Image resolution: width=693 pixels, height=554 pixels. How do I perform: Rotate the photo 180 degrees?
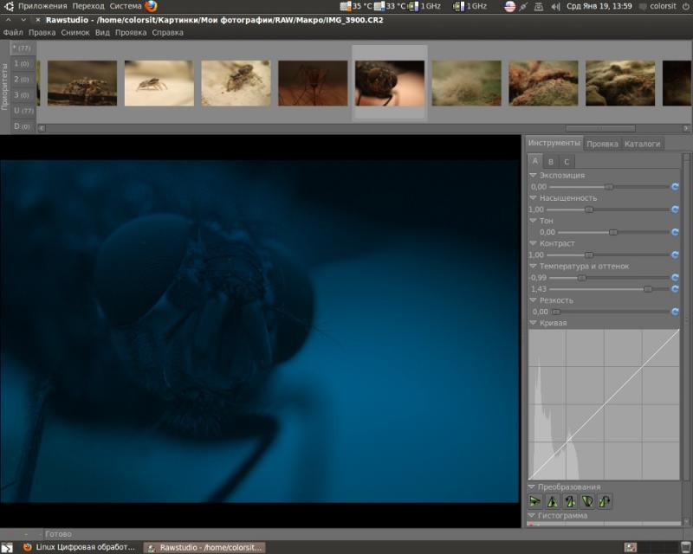pos(587,501)
